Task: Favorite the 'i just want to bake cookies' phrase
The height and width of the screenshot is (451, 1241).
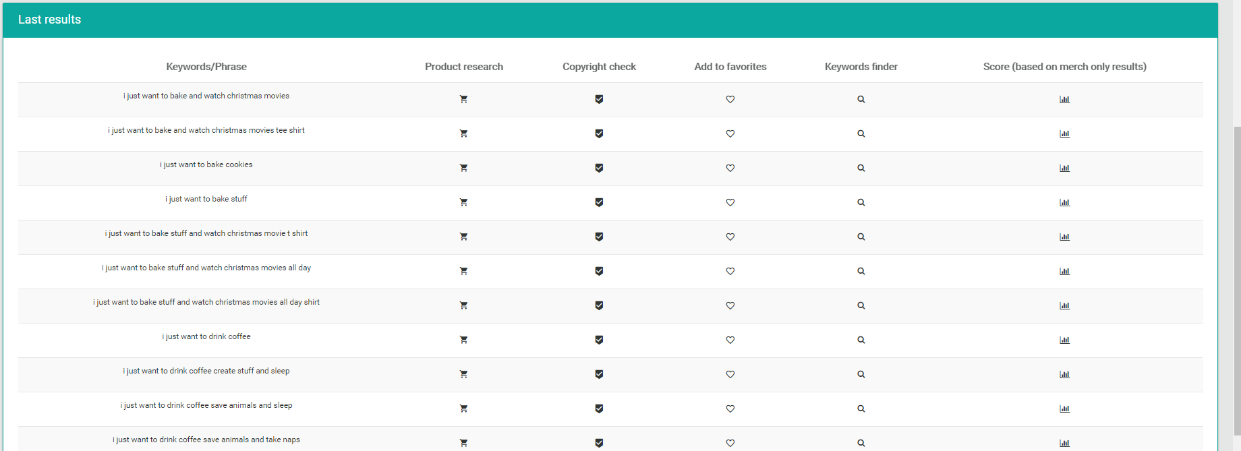Action: [730, 168]
